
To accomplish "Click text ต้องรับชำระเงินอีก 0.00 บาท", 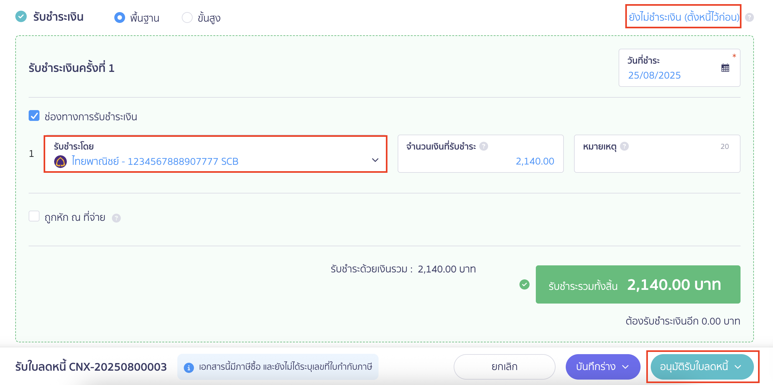I will 683,321.
